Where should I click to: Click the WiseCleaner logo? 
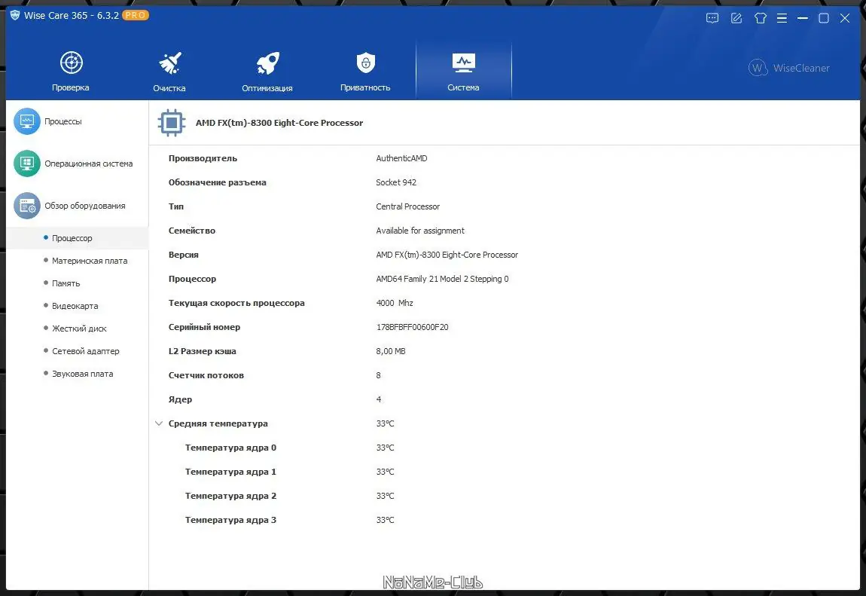tap(789, 68)
